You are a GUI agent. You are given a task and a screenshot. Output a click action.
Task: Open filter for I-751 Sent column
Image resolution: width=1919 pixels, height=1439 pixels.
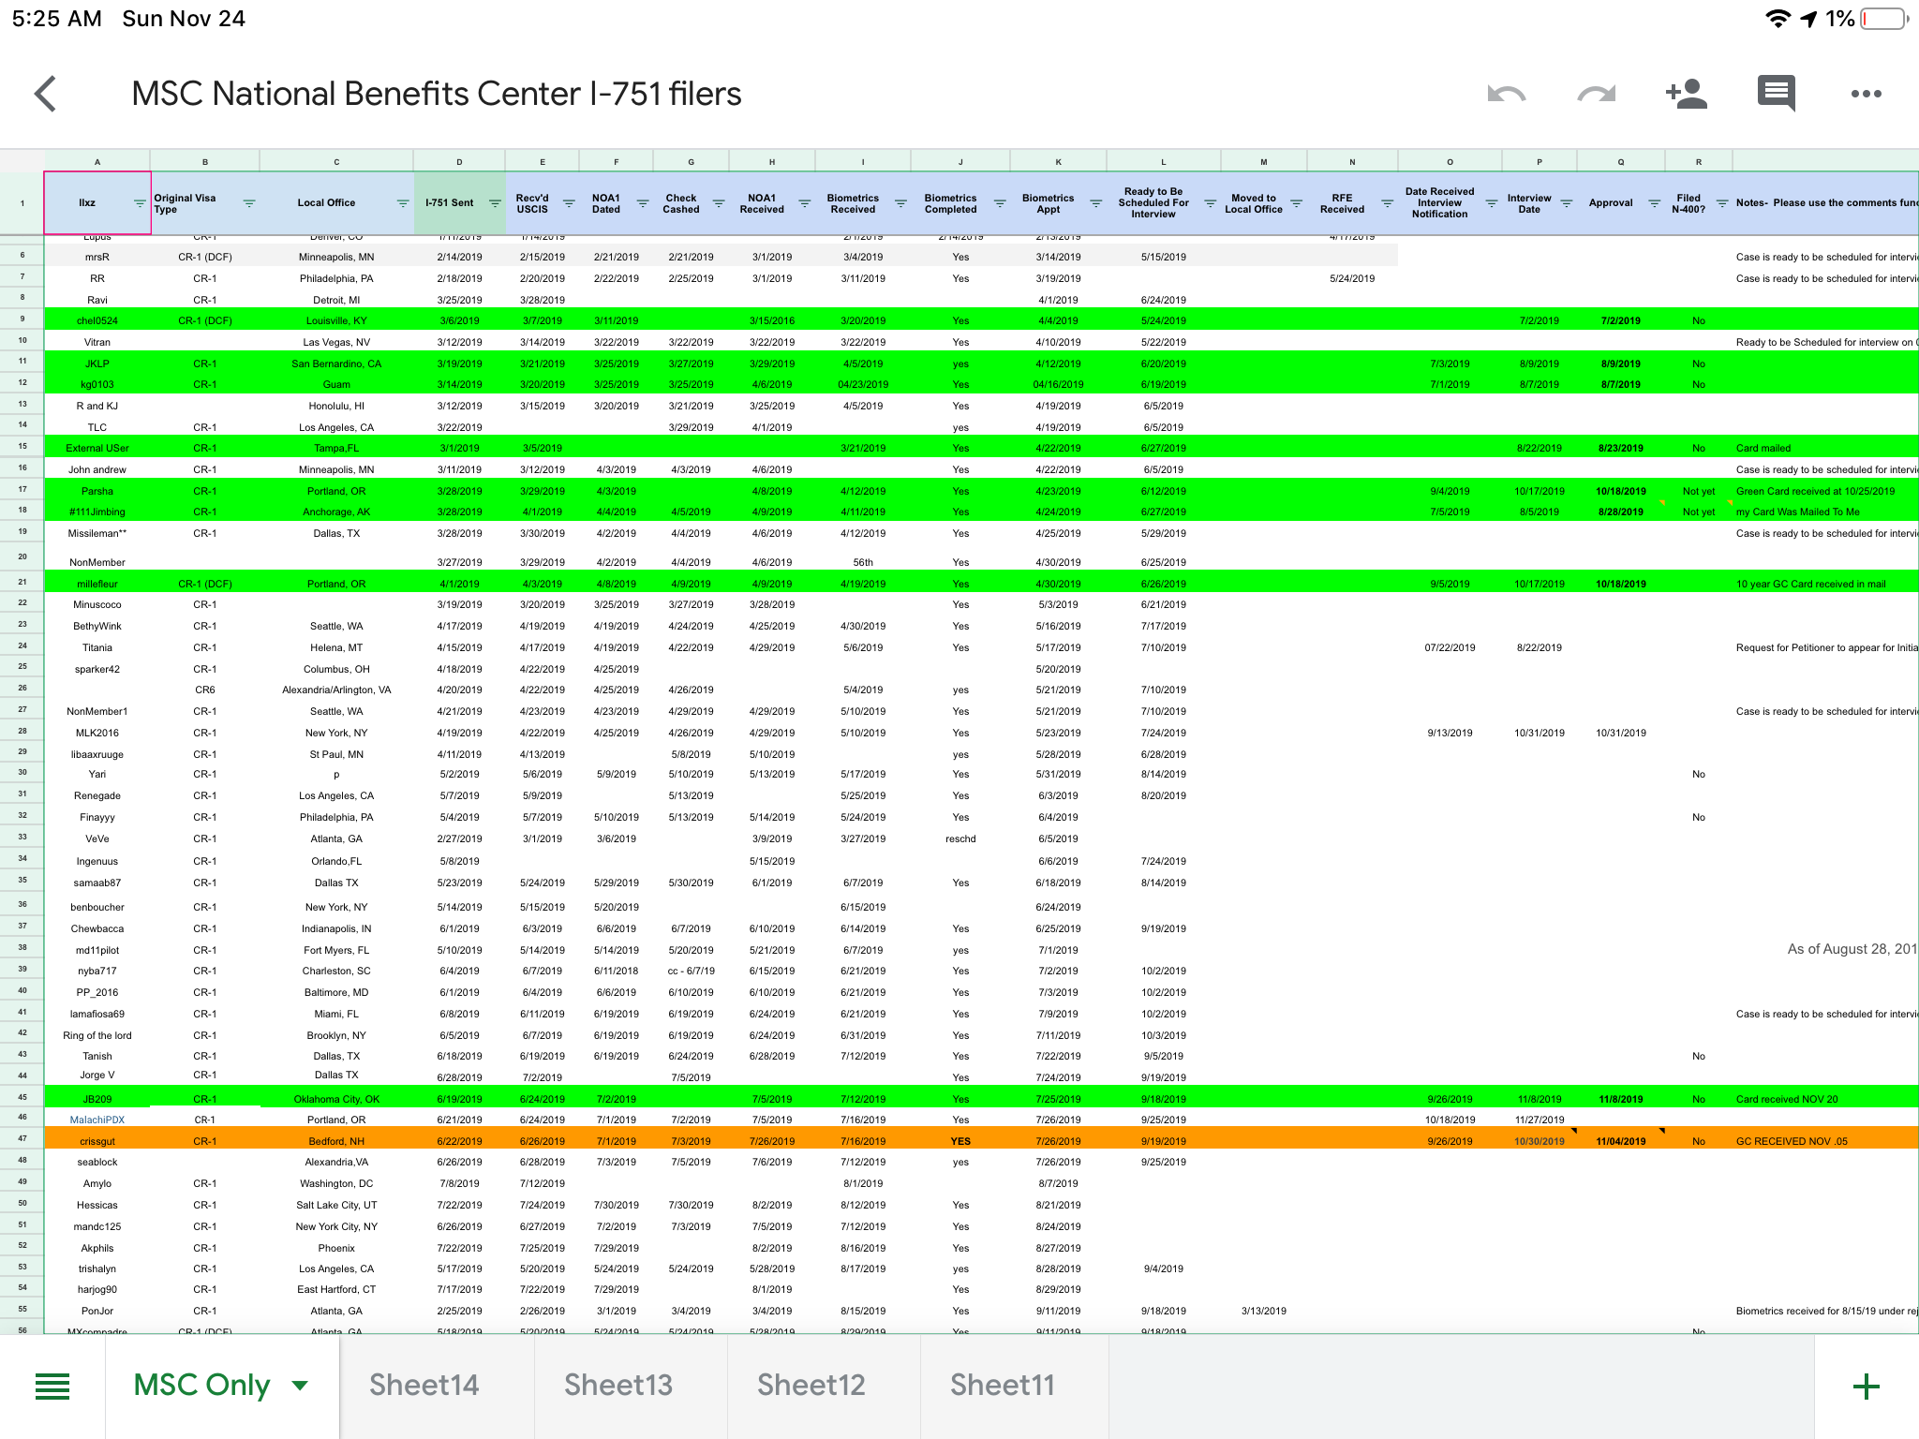[494, 203]
